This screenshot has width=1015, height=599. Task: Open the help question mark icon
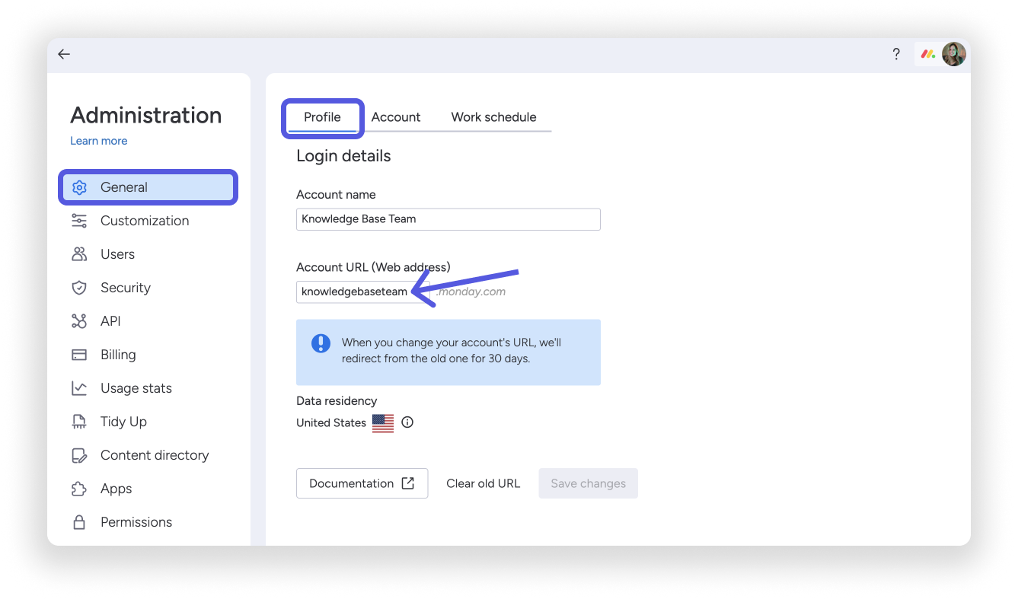pyautogui.click(x=896, y=54)
